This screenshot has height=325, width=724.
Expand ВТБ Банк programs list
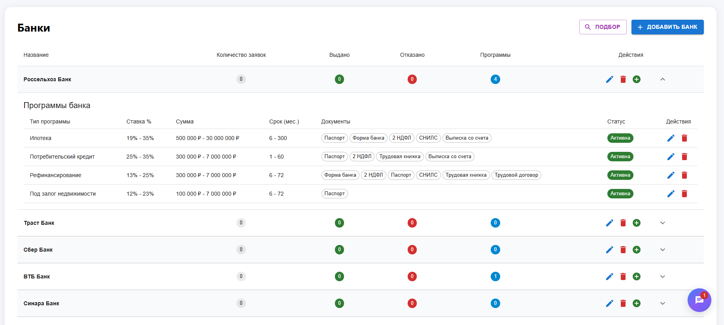pos(662,276)
